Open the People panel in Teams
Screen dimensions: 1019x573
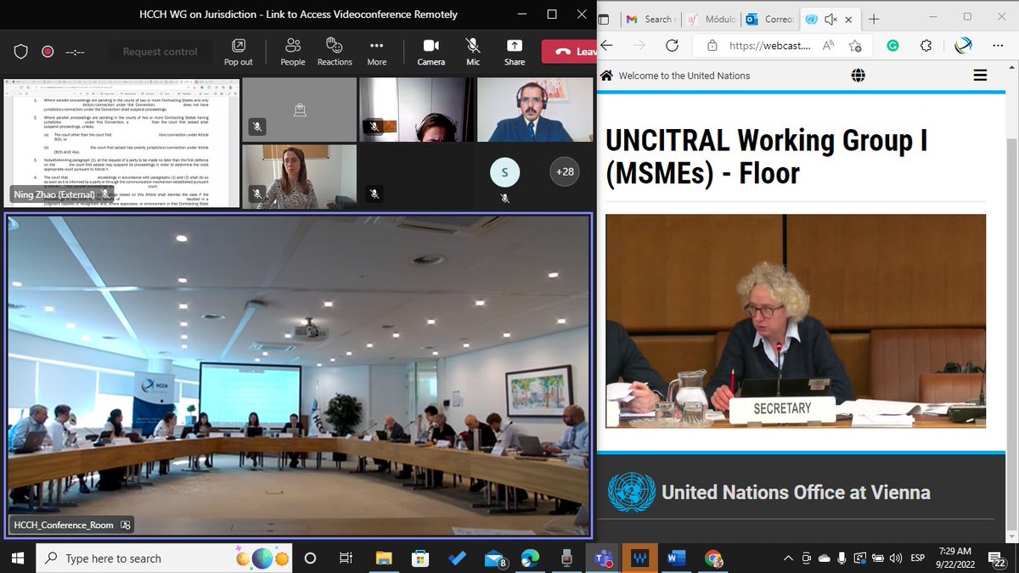coord(293,52)
